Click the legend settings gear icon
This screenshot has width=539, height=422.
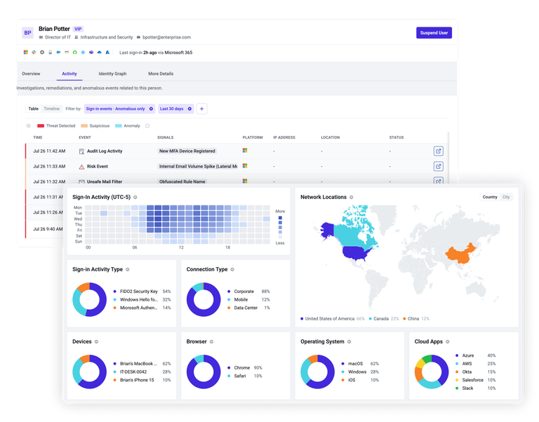pyautogui.click(x=29, y=125)
